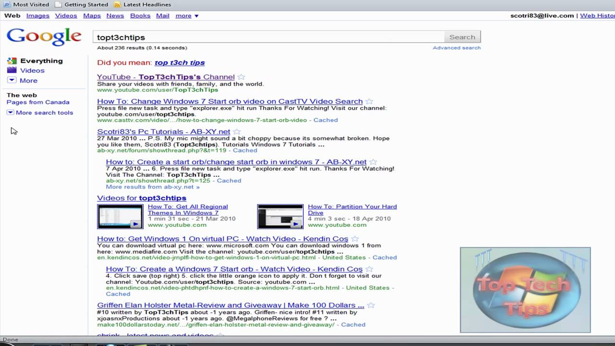Screen dimensions: 615x346
Task: Open the Advanced search link
Action: pyautogui.click(x=456, y=48)
